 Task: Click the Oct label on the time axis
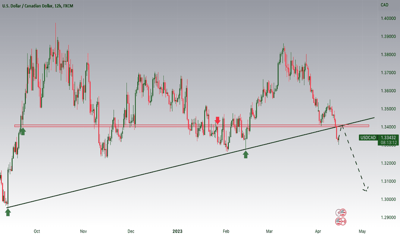tap(37, 231)
